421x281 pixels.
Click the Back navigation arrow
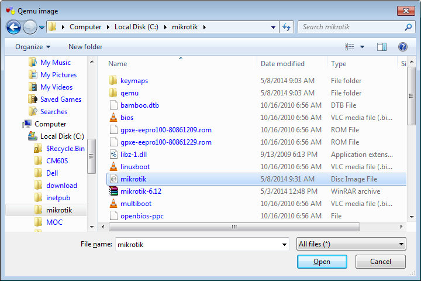pos(13,27)
